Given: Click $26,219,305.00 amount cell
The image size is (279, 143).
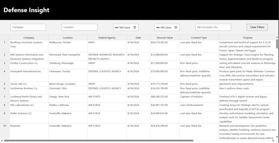Looking at the screenshot, I should (x=165, y=46).
